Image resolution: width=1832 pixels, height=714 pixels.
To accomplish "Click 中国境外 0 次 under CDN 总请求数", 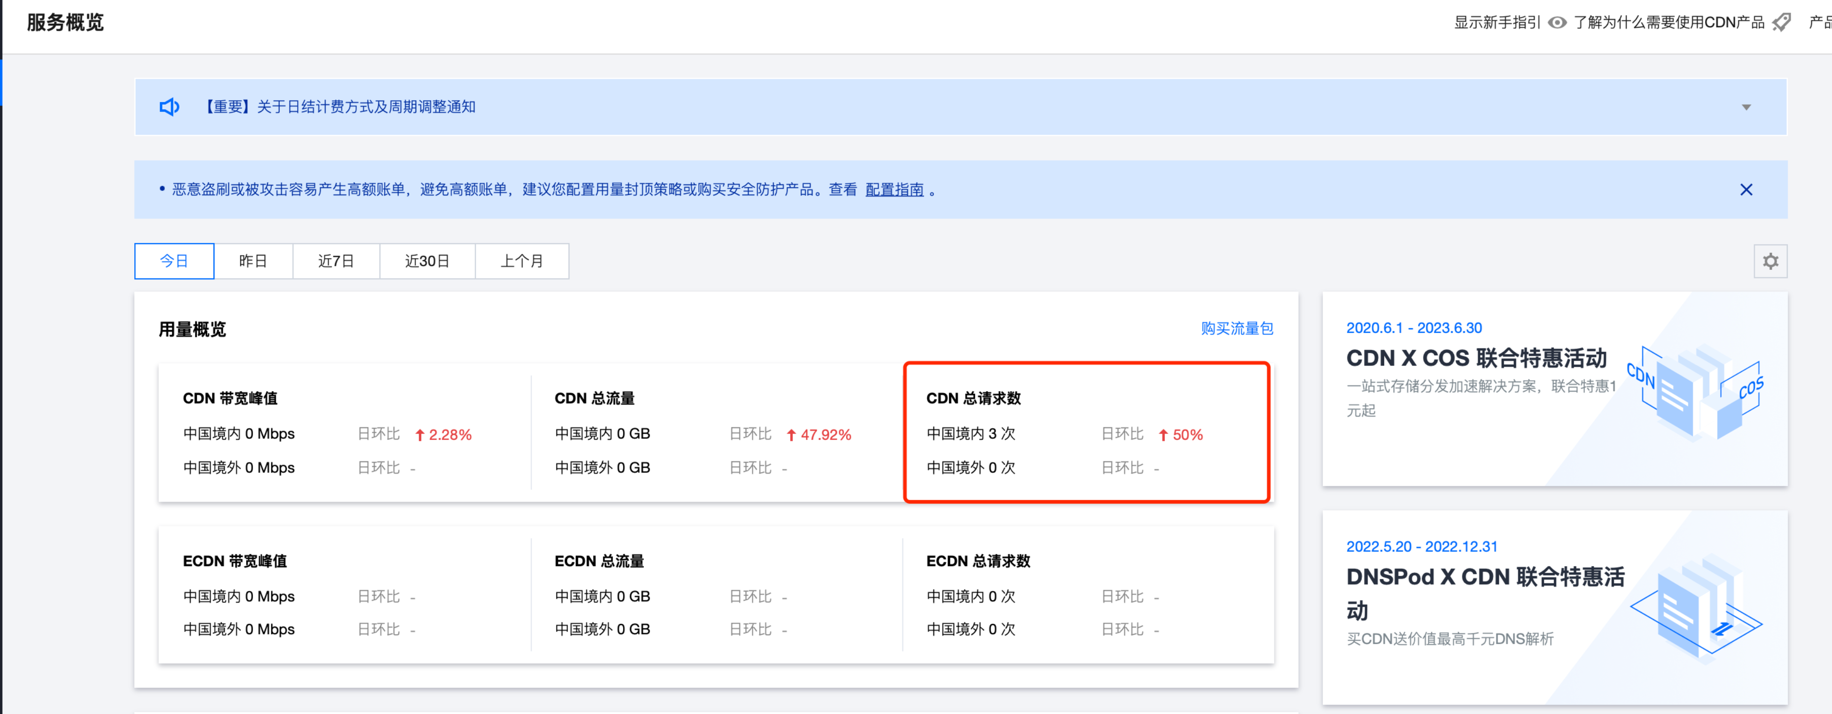I will (972, 468).
